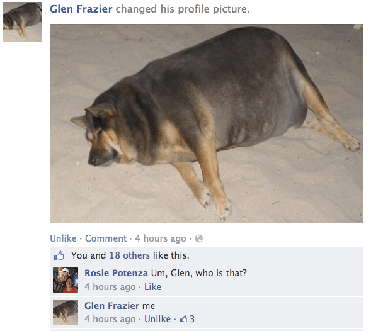Click the Comment link under the photo
The height and width of the screenshot is (331, 383).
pos(106,238)
